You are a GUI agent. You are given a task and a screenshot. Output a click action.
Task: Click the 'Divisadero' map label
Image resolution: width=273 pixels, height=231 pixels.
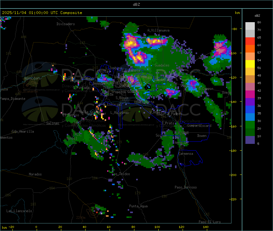tap(66, 24)
